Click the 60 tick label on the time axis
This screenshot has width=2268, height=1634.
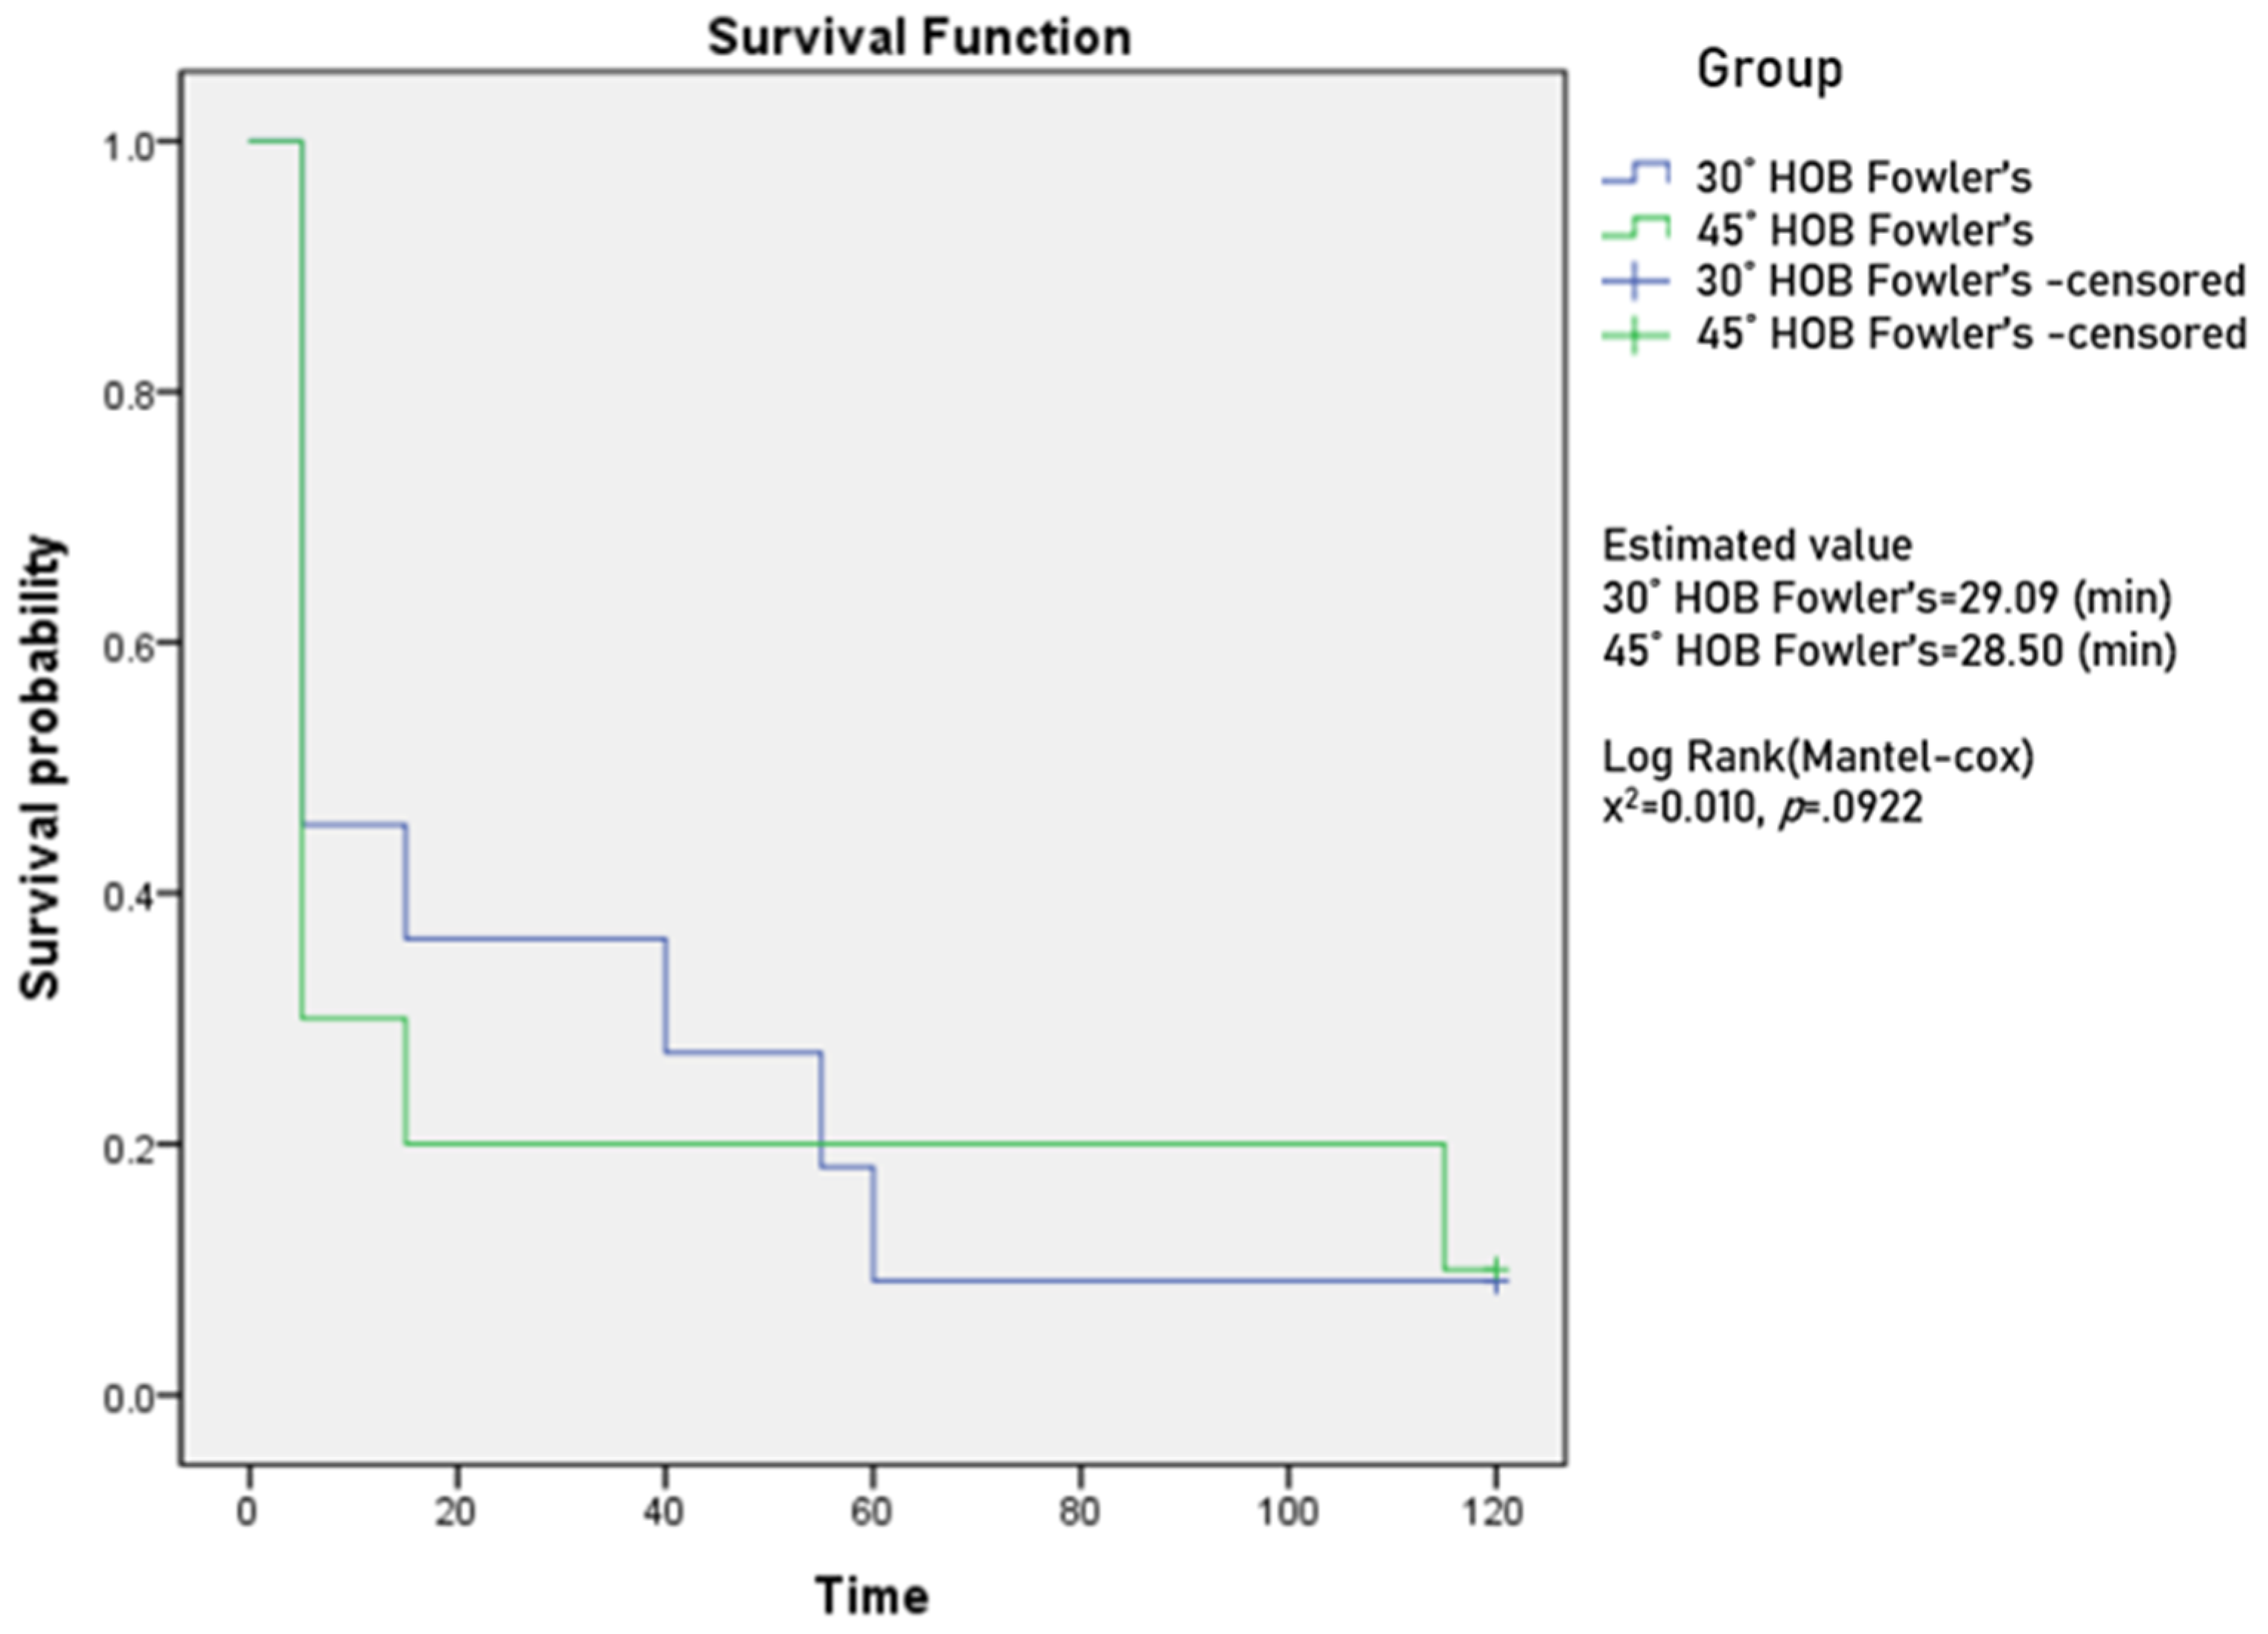(871, 1512)
